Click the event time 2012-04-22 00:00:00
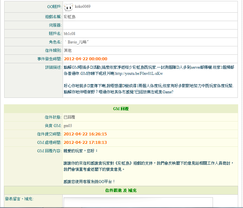Viewport: 243px width, 208px height. click(x=85, y=59)
